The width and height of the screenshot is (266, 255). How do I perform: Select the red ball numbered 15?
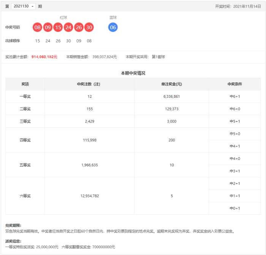pos(58,27)
